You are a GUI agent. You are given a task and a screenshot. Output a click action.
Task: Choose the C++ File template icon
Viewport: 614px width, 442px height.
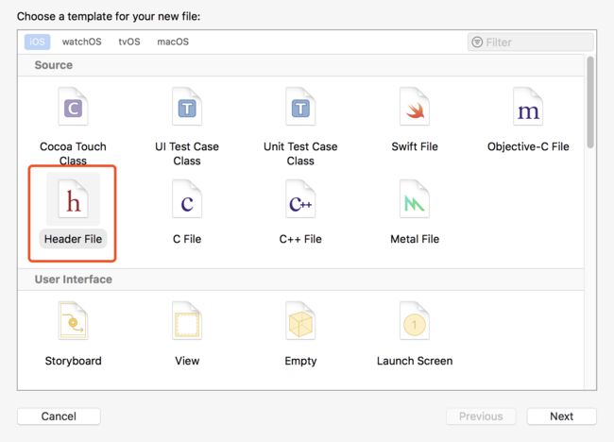click(x=300, y=199)
